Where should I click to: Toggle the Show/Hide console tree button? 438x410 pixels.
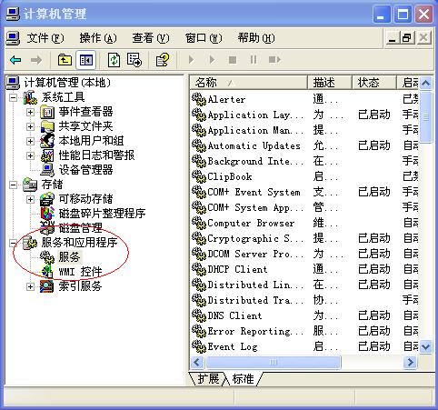tap(86, 60)
